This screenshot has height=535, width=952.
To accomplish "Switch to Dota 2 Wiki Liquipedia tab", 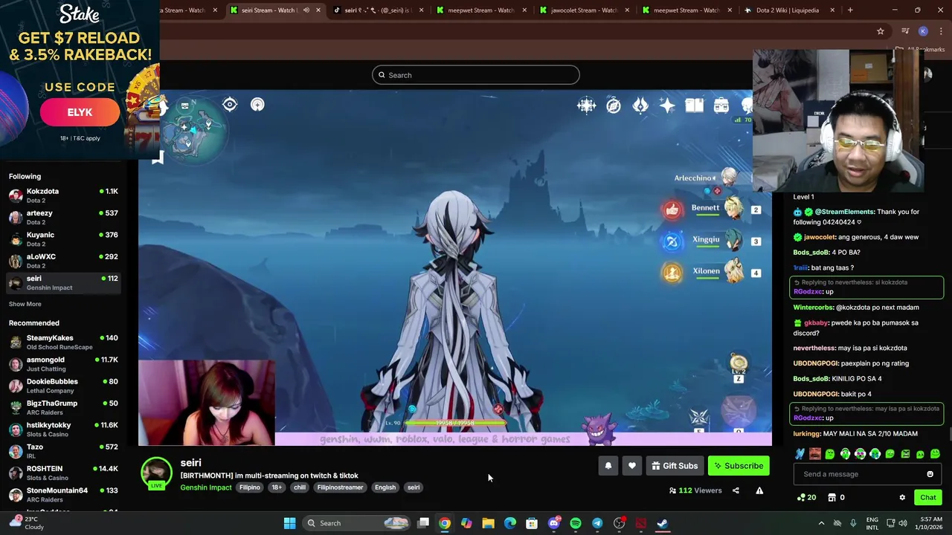I will [x=788, y=10].
